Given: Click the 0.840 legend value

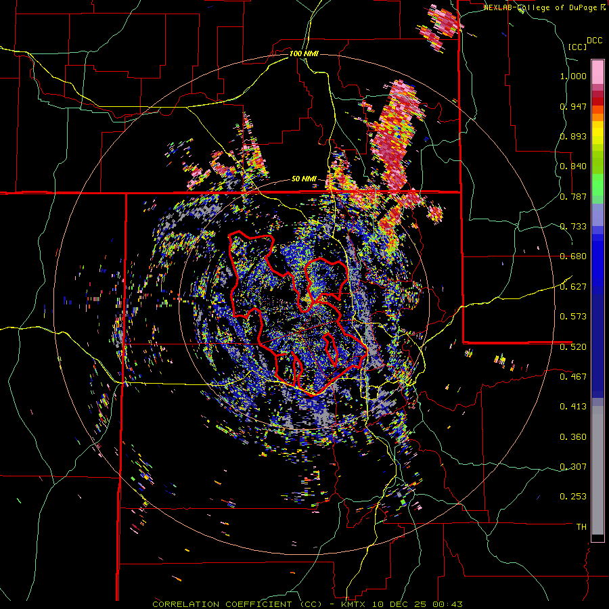Looking at the screenshot, I should 573,166.
